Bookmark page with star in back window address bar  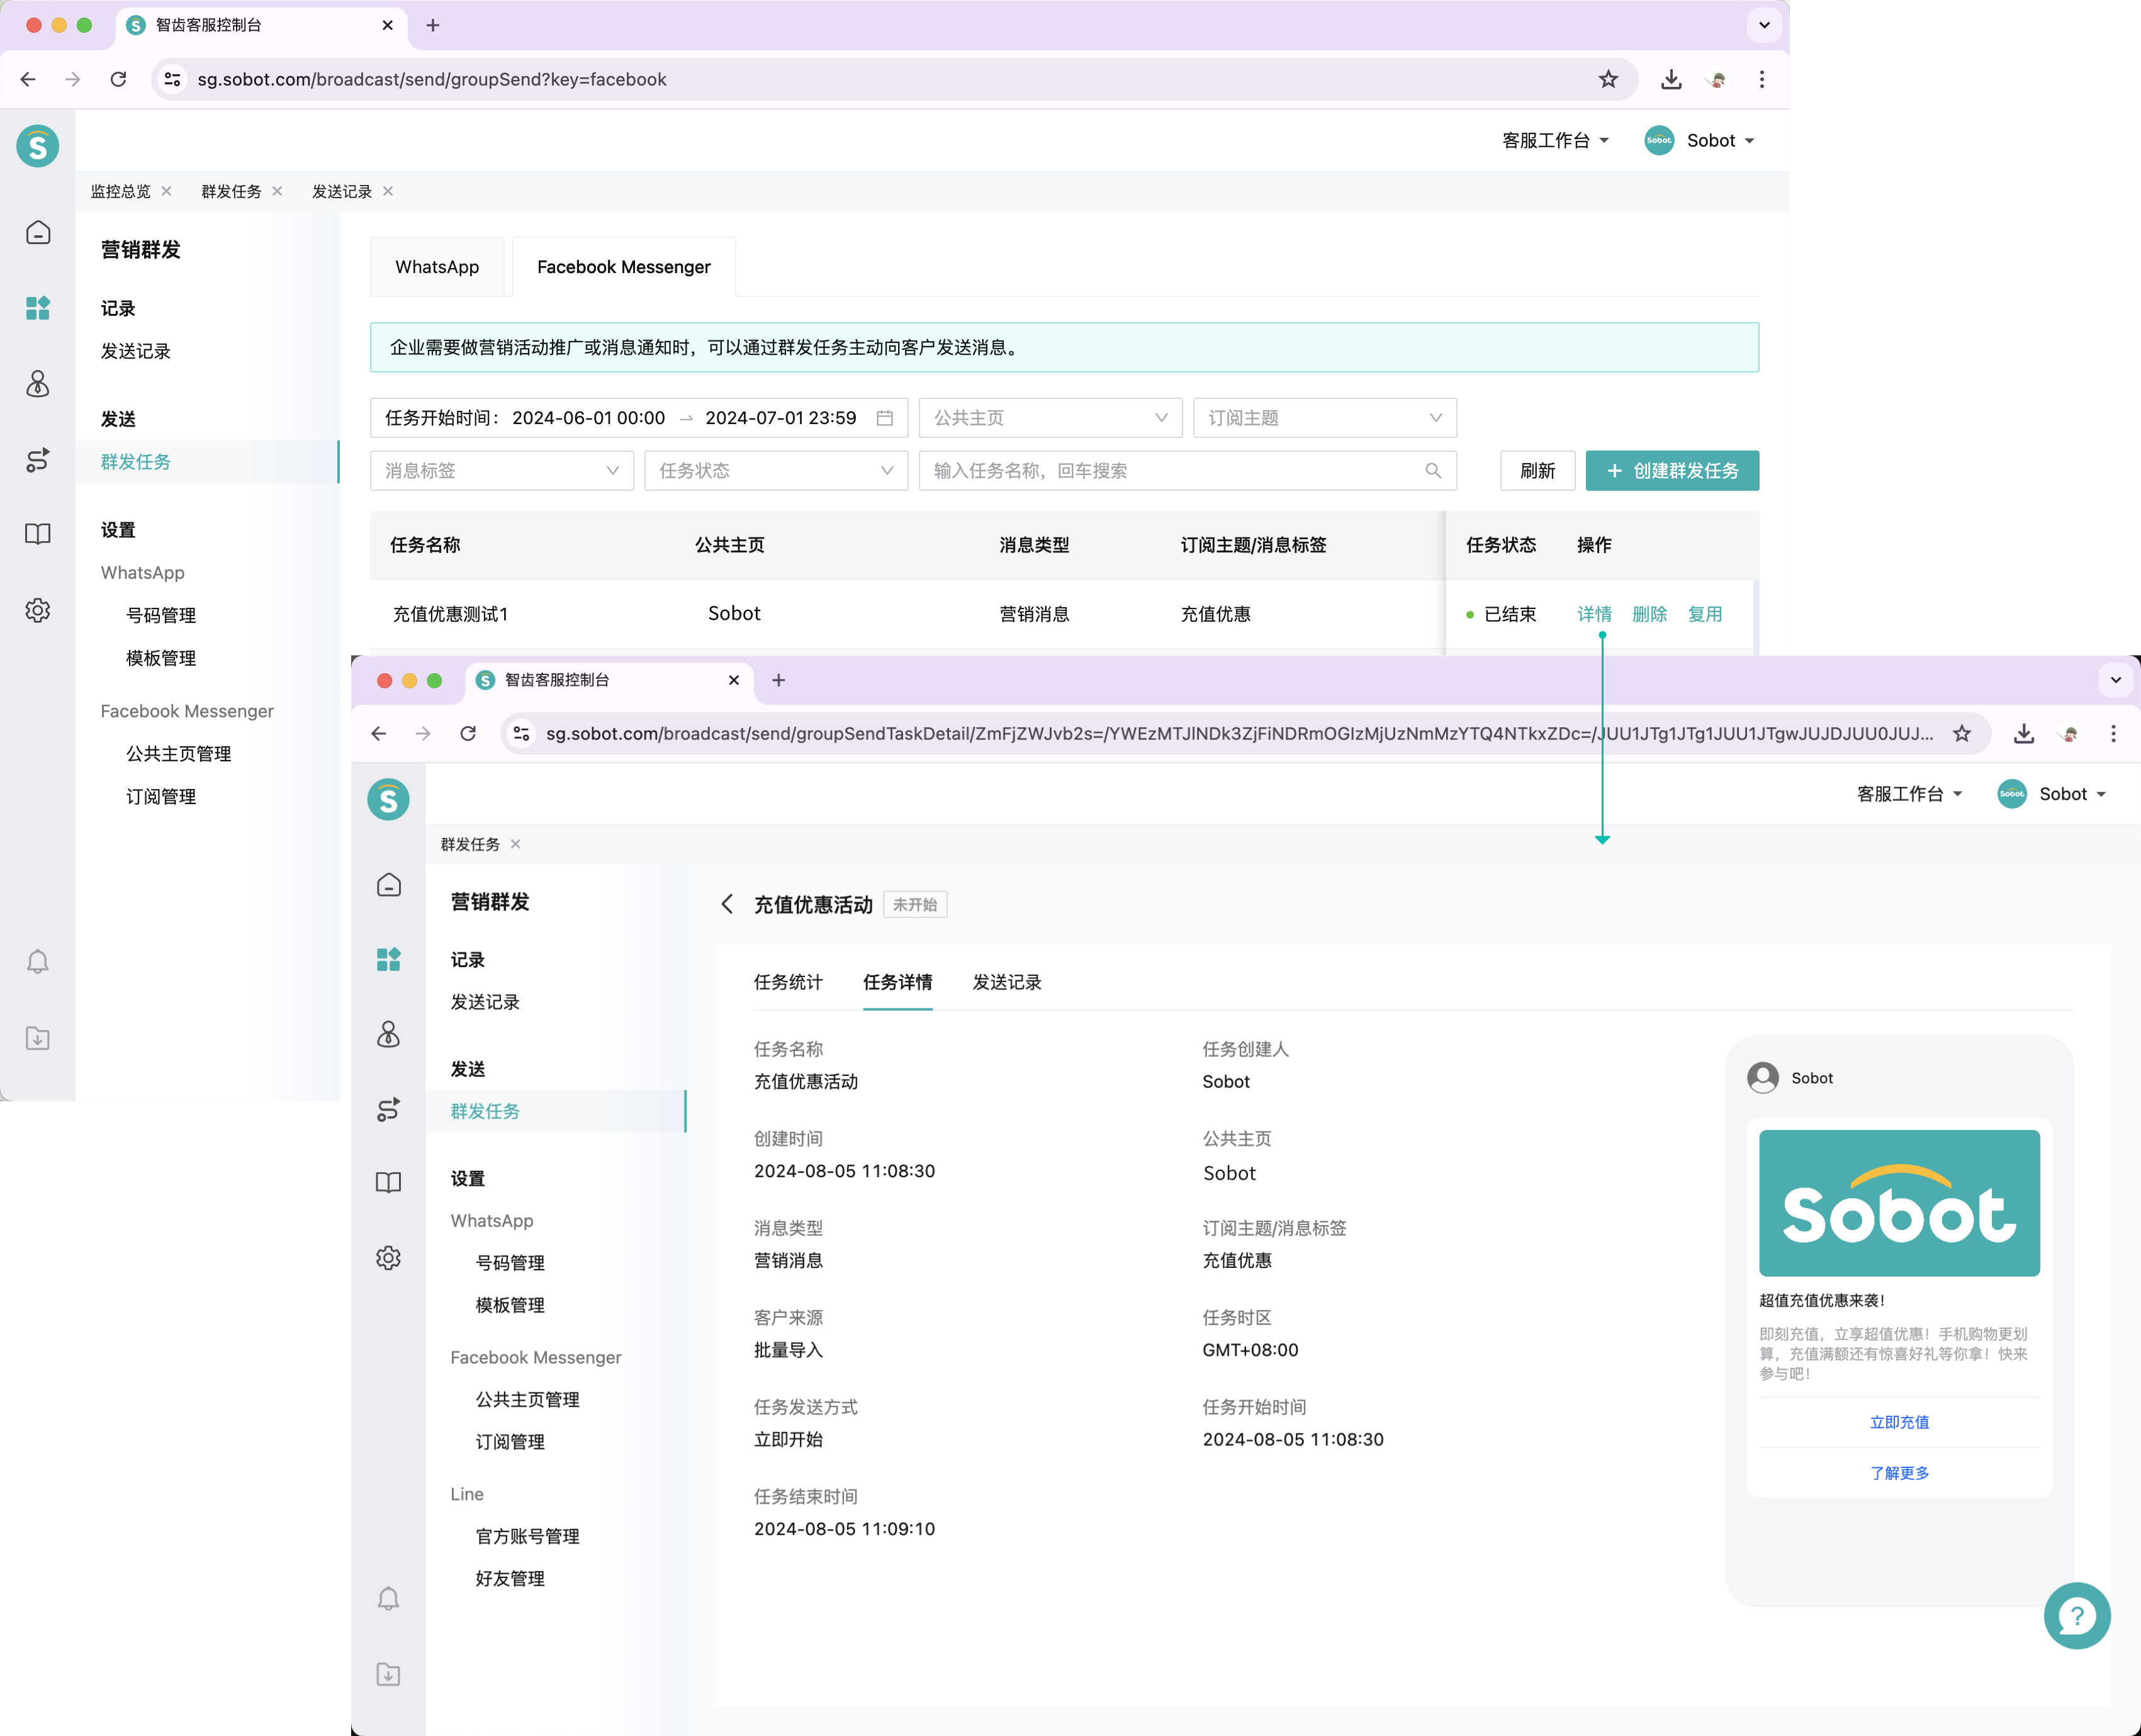click(1608, 79)
